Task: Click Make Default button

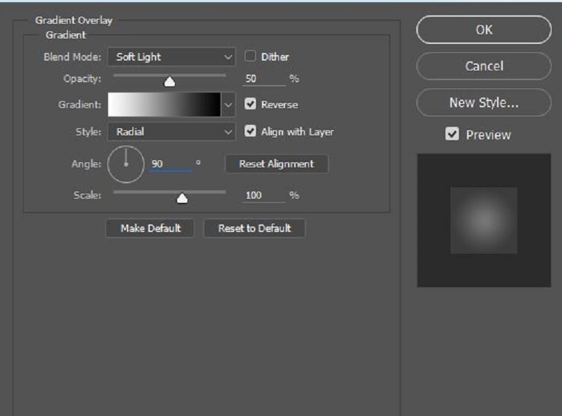Action: coord(150,229)
